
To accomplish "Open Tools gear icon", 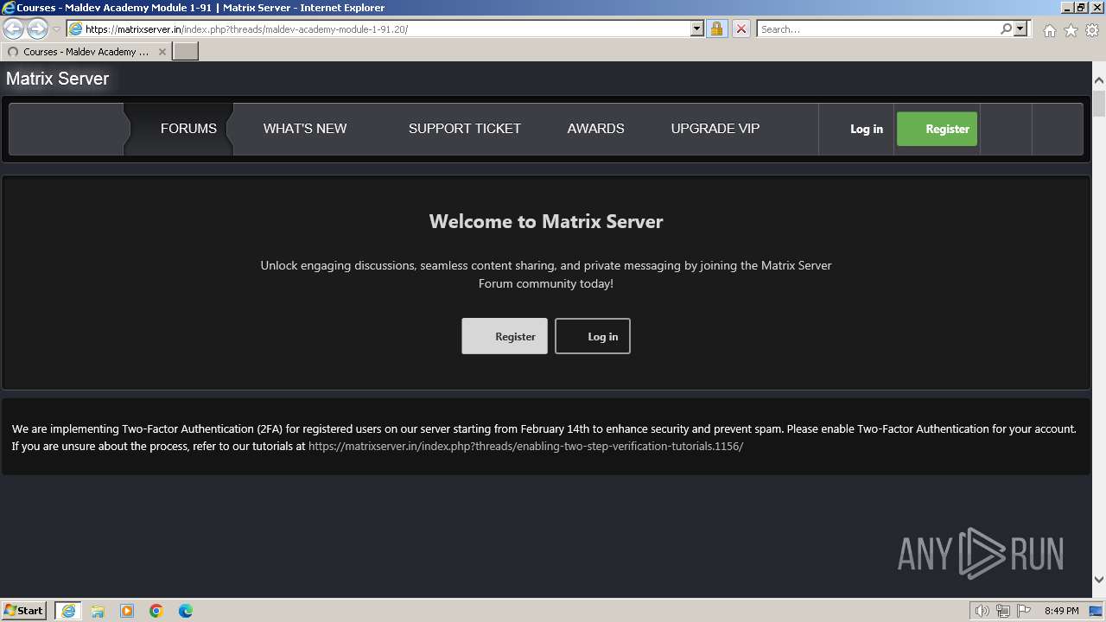I will click(x=1092, y=30).
